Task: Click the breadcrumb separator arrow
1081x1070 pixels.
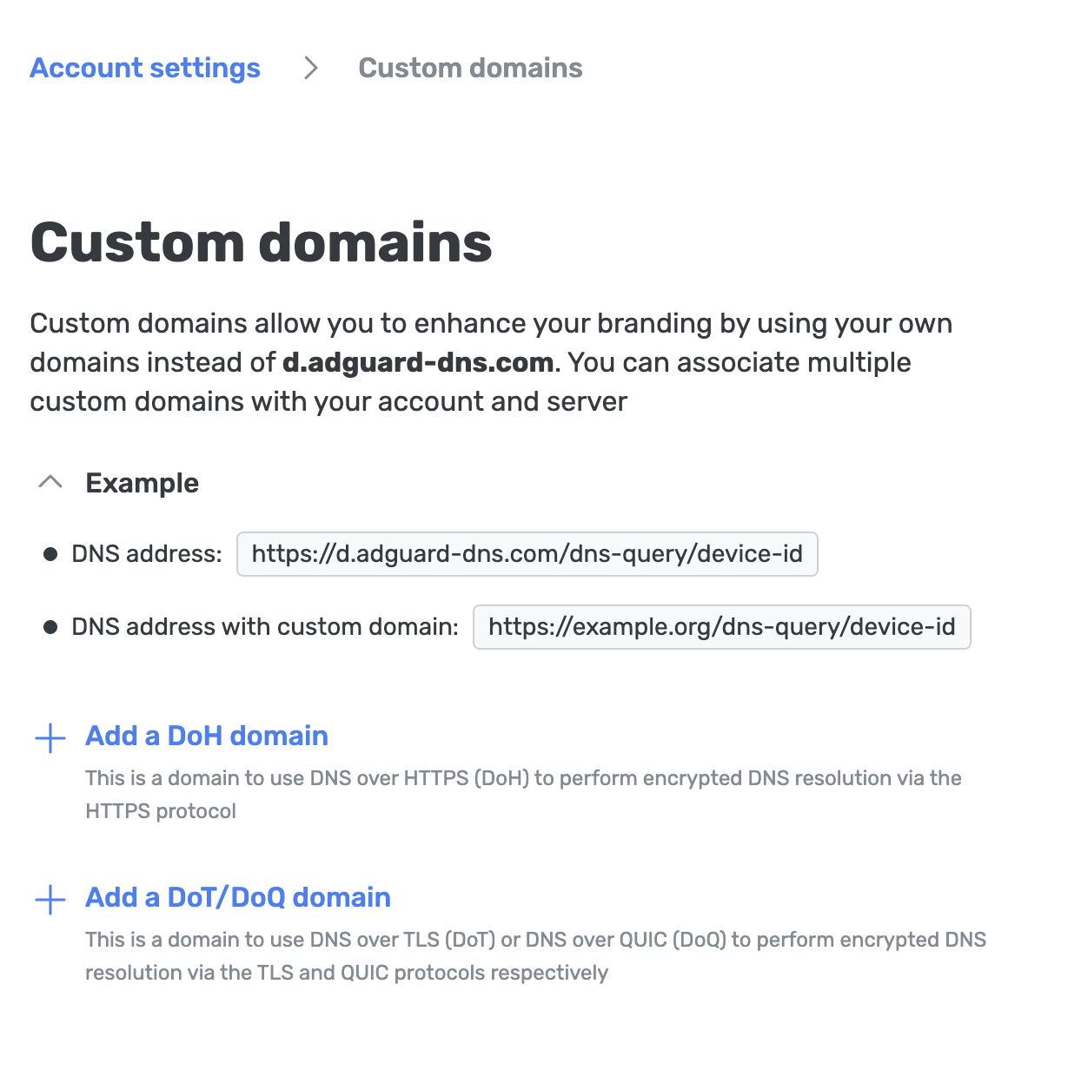Action: (x=310, y=68)
